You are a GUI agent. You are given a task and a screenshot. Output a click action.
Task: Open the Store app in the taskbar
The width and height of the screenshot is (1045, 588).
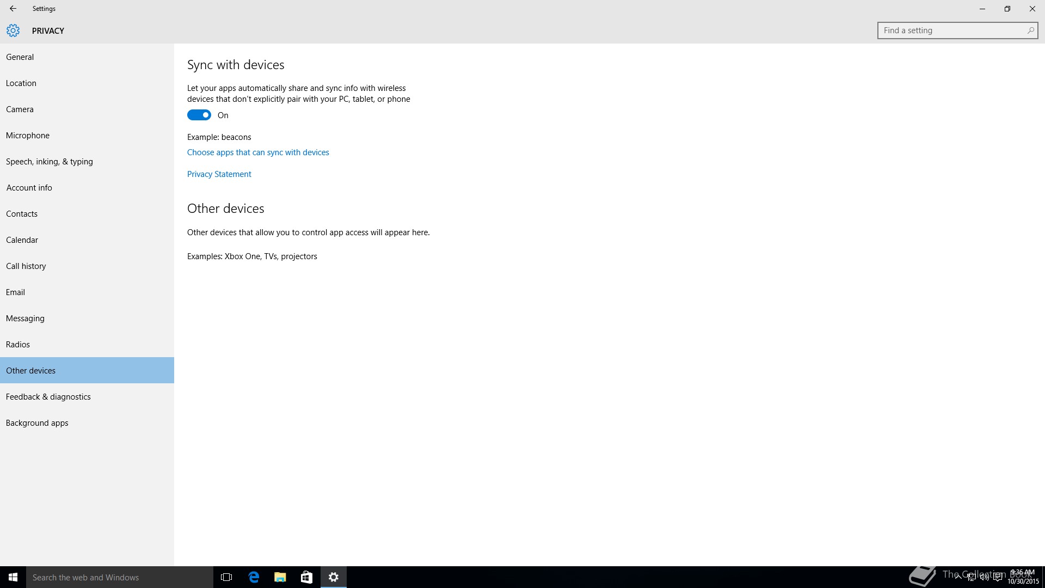pyautogui.click(x=306, y=577)
